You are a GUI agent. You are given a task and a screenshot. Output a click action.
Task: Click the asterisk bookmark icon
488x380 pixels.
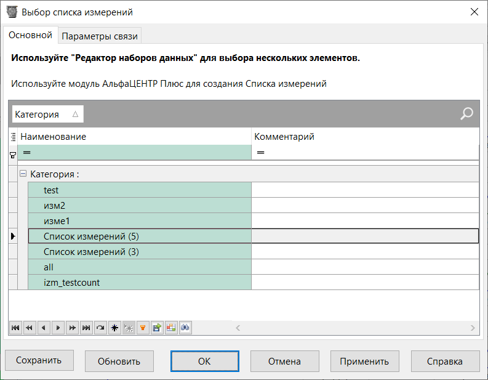[x=114, y=328]
